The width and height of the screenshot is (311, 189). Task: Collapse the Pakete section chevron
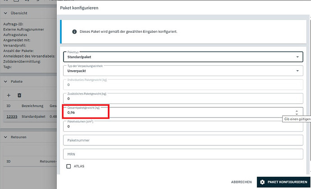tap(5, 81)
